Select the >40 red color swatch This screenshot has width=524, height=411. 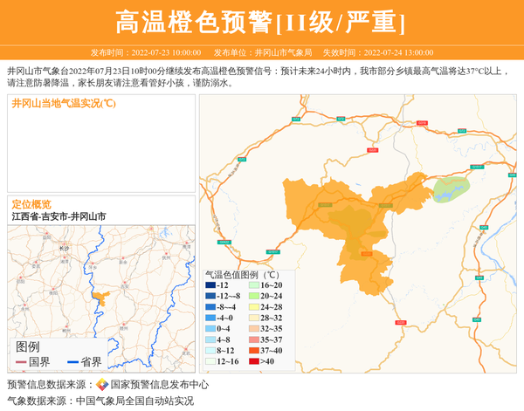pyautogui.click(x=254, y=360)
